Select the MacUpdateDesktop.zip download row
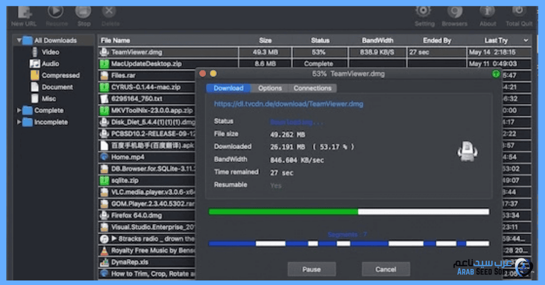This screenshot has height=285, width=545. point(146,64)
